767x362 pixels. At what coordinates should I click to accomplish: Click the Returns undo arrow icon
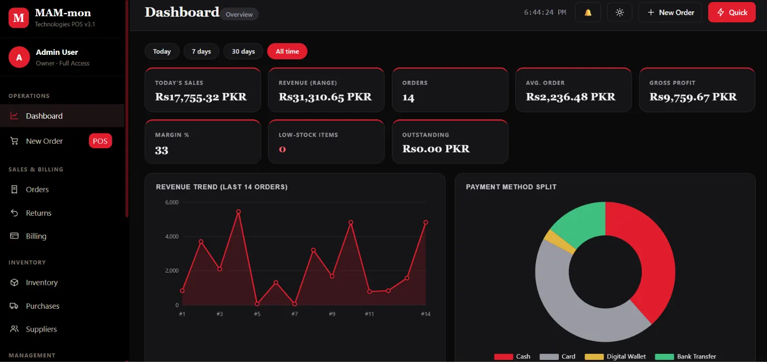tap(15, 213)
